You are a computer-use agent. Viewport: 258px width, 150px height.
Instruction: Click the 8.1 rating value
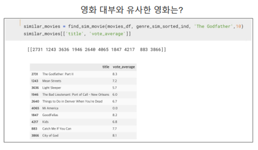pyautogui.click(x=115, y=136)
